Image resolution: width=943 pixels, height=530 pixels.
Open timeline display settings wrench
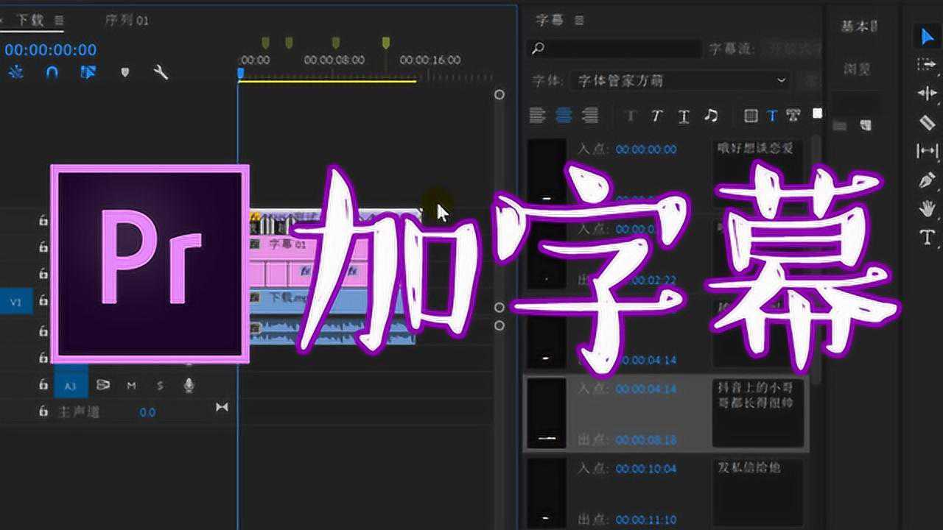coord(161,72)
